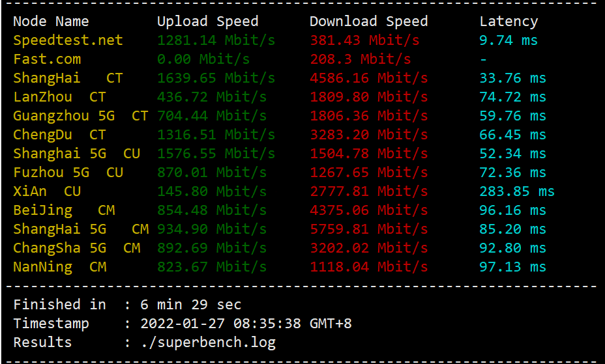
Task: Click the 'BeiJing CM' node name
Action: tap(64, 210)
